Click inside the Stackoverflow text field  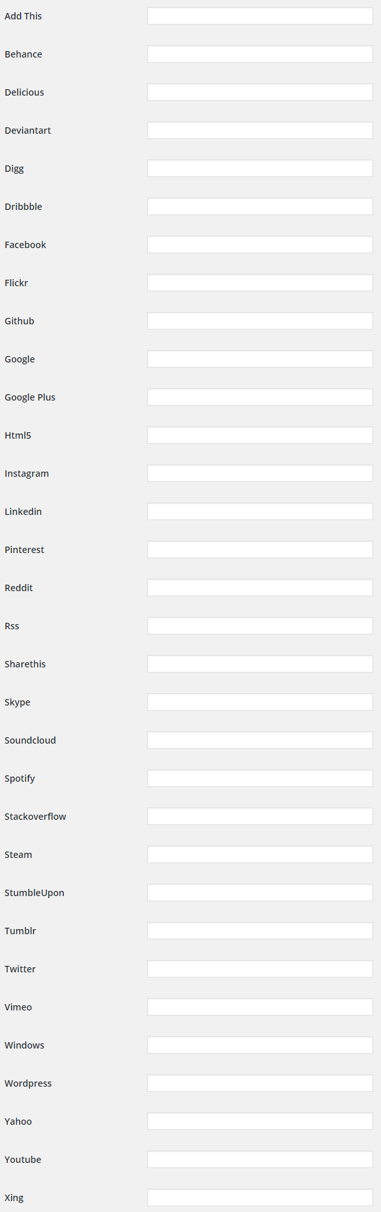click(x=260, y=815)
